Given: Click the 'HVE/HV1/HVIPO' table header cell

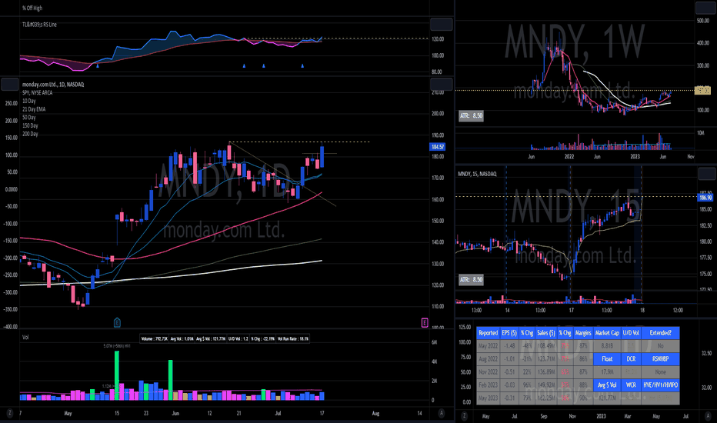Looking at the screenshot, I should click(x=660, y=385).
